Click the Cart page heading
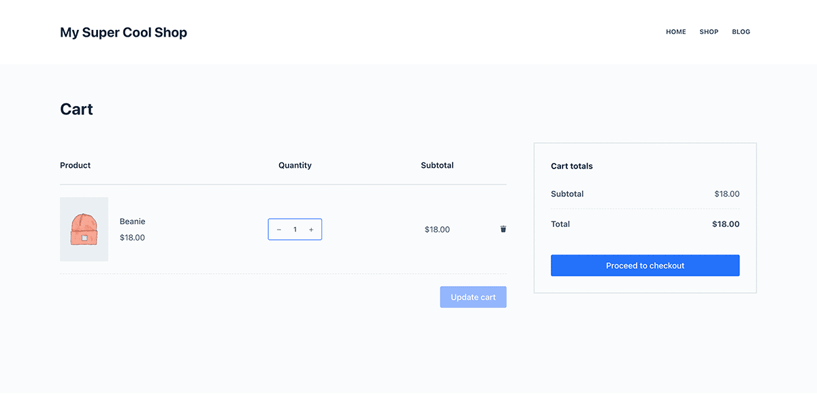Image resolution: width=817 pixels, height=394 pixels. click(x=76, y=109)
